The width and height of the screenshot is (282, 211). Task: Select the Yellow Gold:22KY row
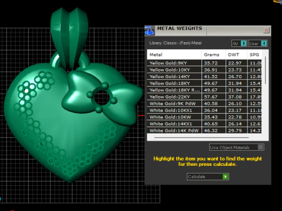[x=204, y=97]
